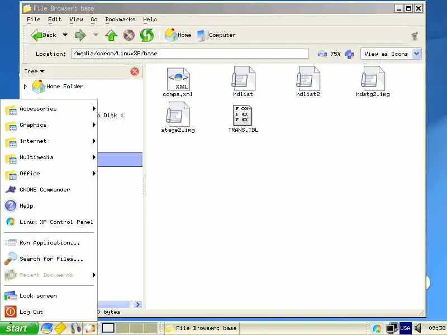The height and width of the screenshot is (335, 447).
Task: Open the Tree side pane selector
Action: [35, 71]
